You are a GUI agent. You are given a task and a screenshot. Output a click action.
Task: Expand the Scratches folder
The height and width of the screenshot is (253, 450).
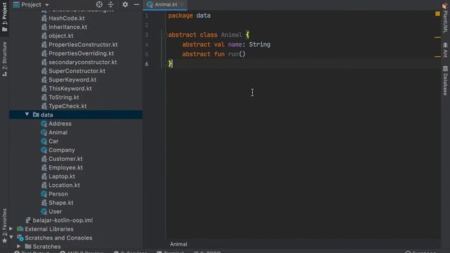point(19,247)
